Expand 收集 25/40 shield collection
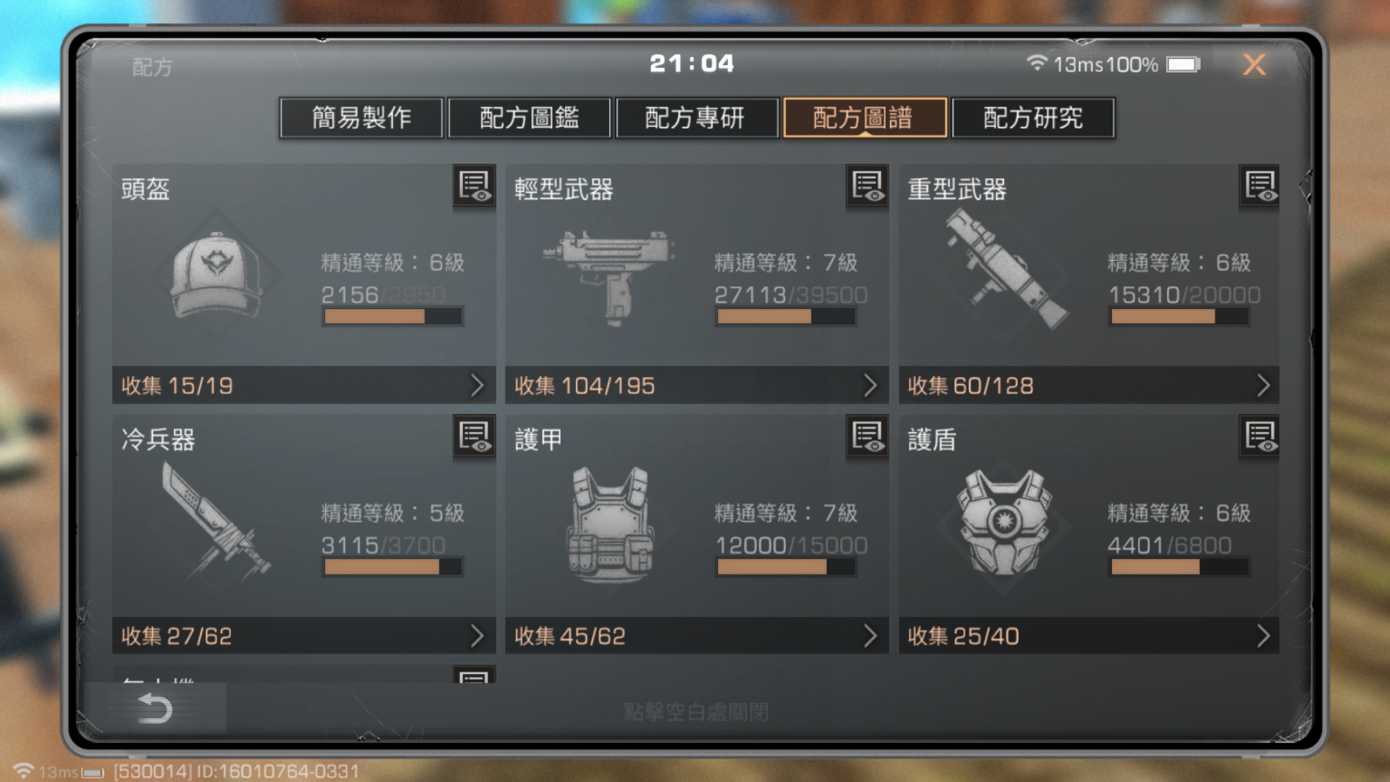 click(x=1089, y=636)
